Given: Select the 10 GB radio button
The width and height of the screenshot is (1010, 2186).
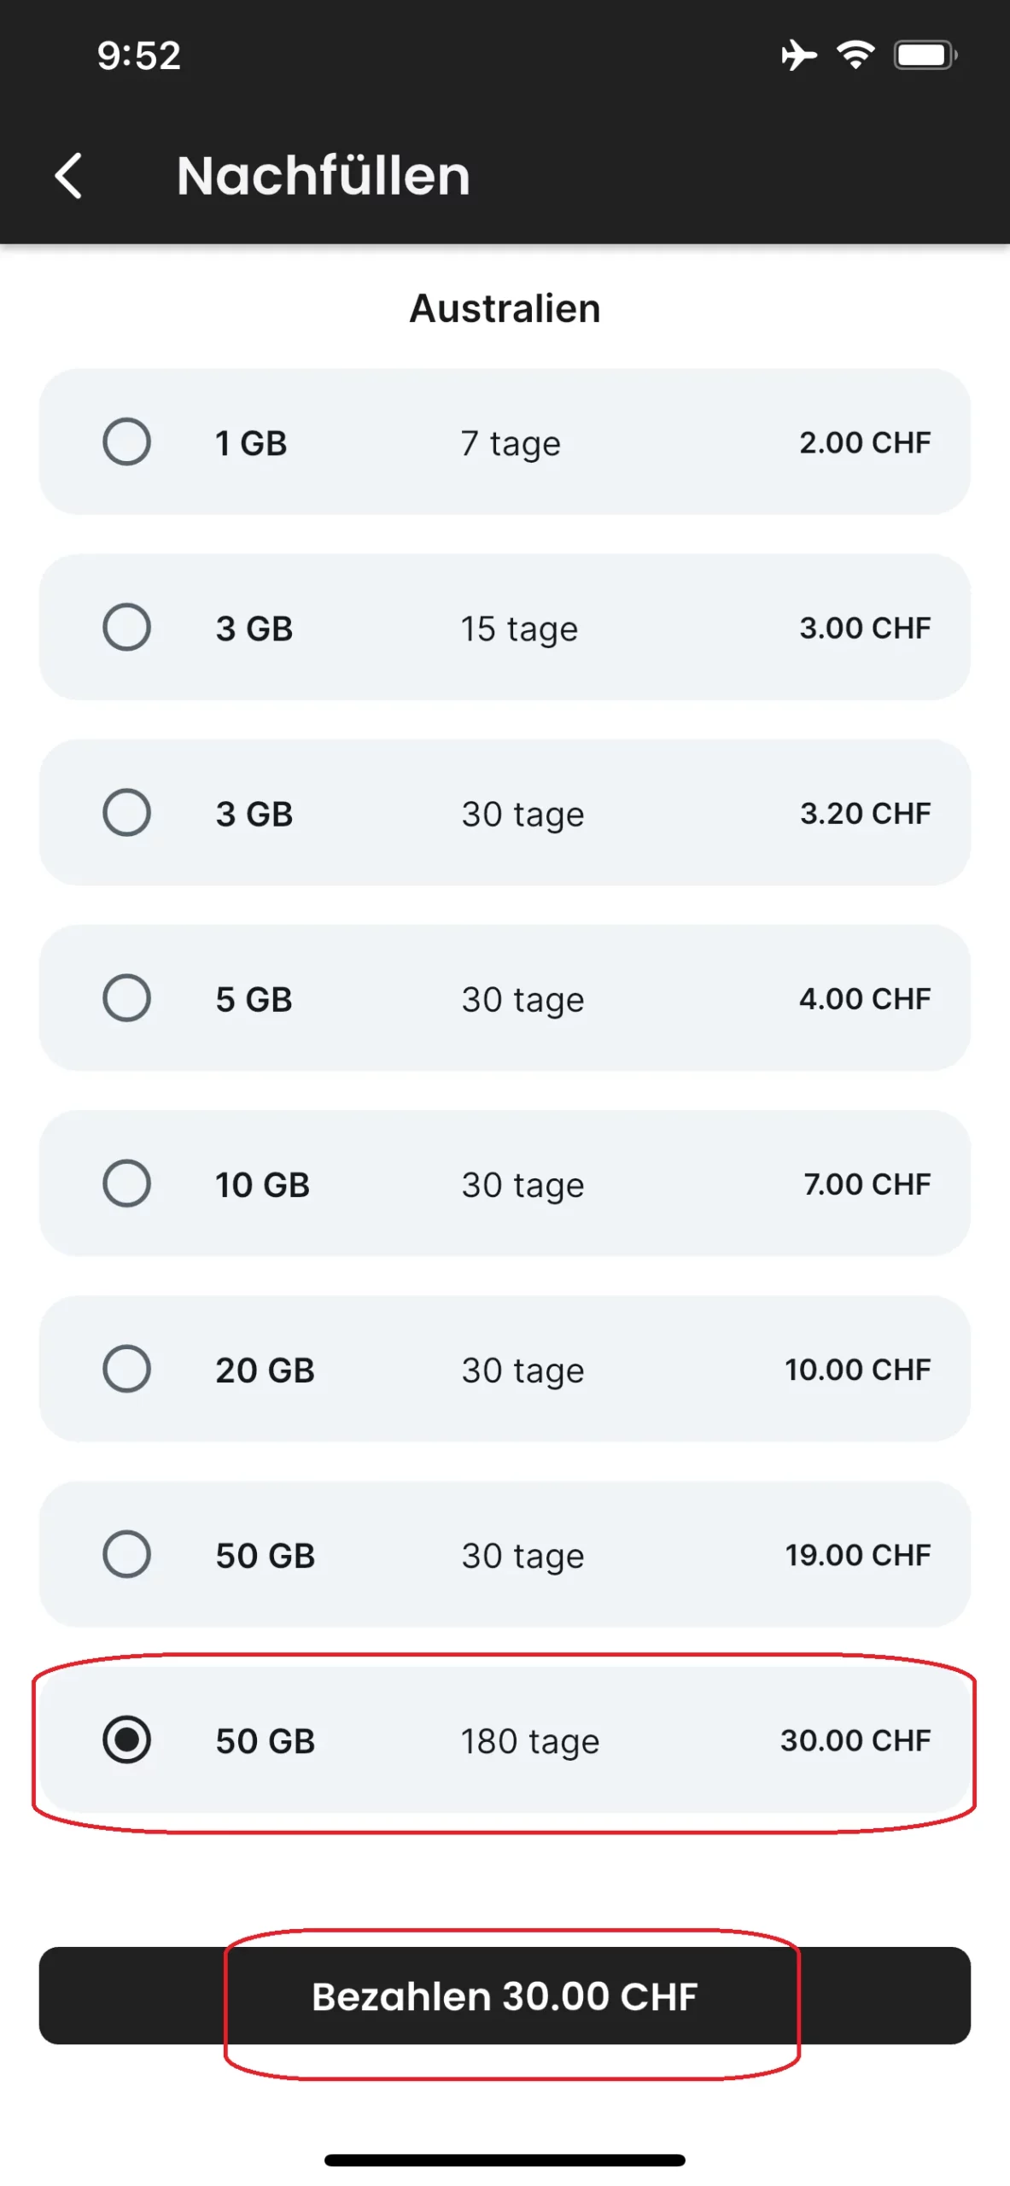Looking at the screenshot, I should point(126,1183).
